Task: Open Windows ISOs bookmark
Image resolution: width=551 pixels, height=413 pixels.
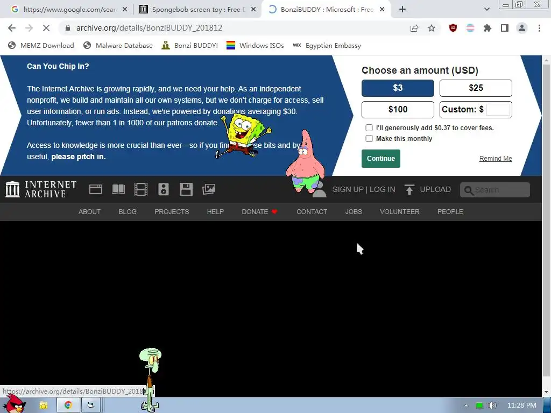Action: 255,46
